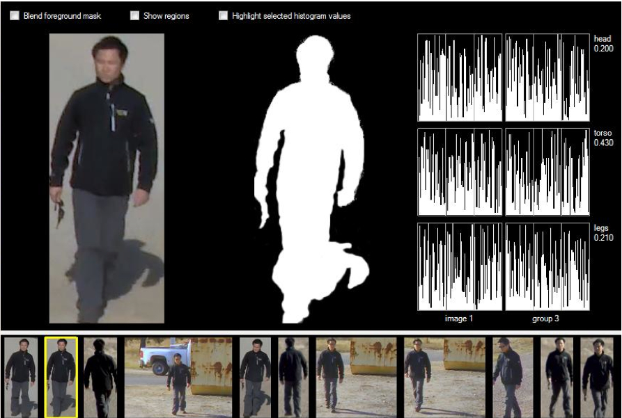This screenshot has width=622, height=418.
Task: Click the legs histogram for image 1
Action: [x=460, y=266]
